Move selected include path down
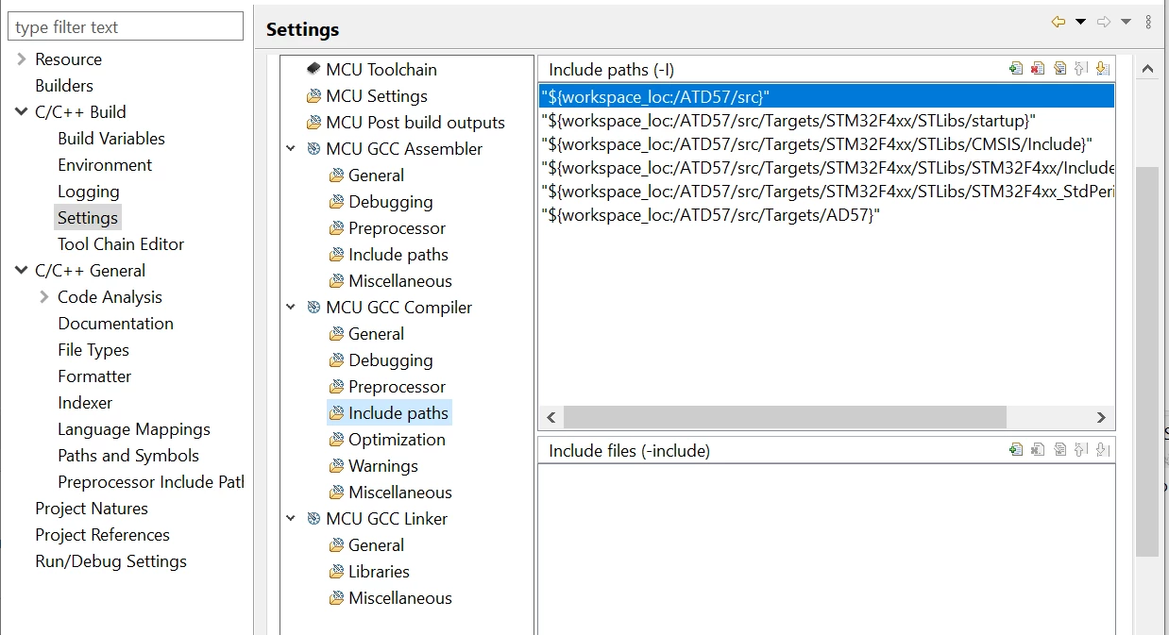Image resolution: width=1169 pixels, height=635 pixels. coord(1103,68)
